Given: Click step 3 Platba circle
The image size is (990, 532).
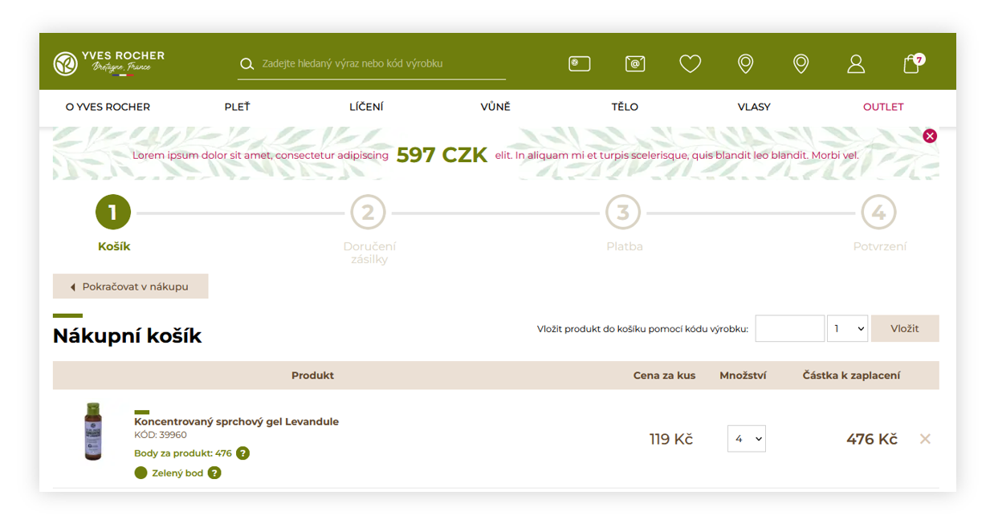Looking at the screenshot, I should coord(623,213).
